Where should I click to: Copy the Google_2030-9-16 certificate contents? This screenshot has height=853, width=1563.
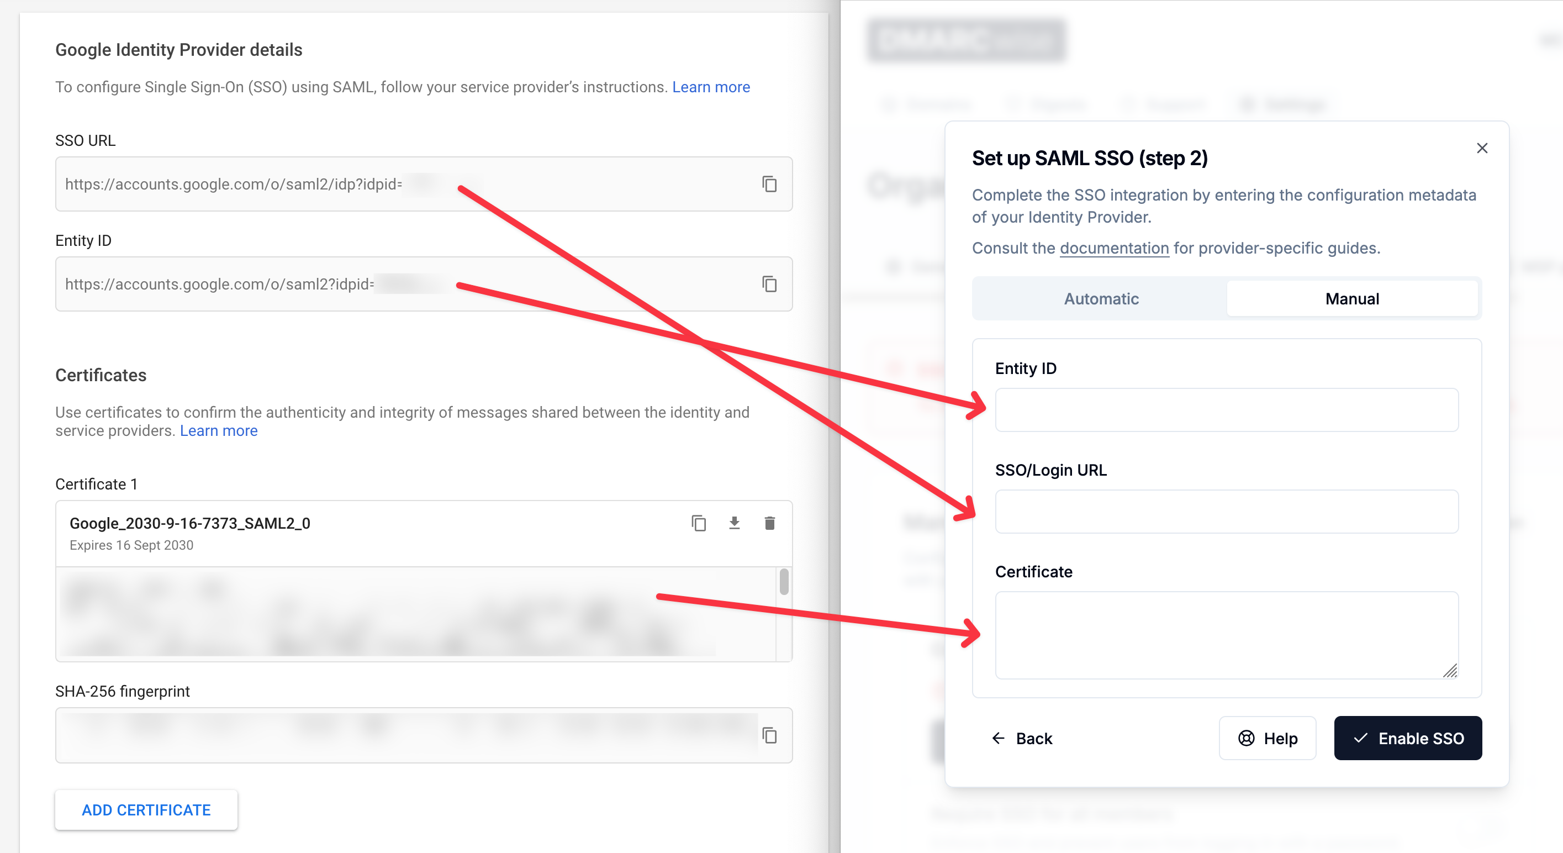point(698,523)
